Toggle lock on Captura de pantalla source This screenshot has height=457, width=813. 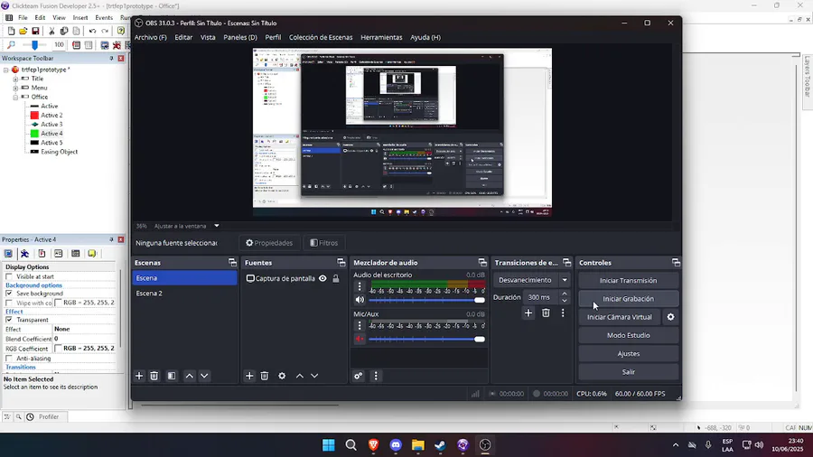(x=336, y=278)
